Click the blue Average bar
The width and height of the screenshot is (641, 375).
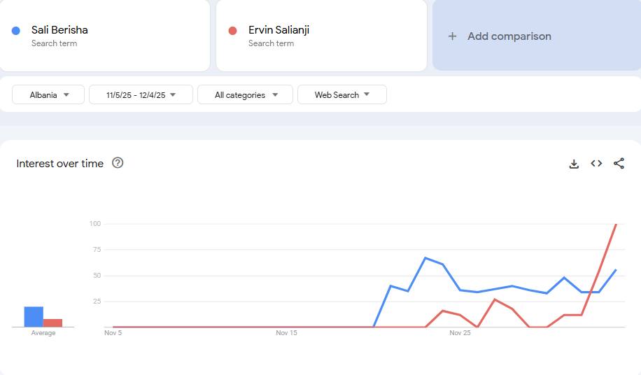click(x=34, y=317)
